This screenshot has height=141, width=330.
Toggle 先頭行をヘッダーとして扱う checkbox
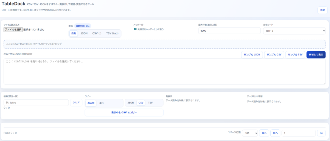click(x=135, y=29)
